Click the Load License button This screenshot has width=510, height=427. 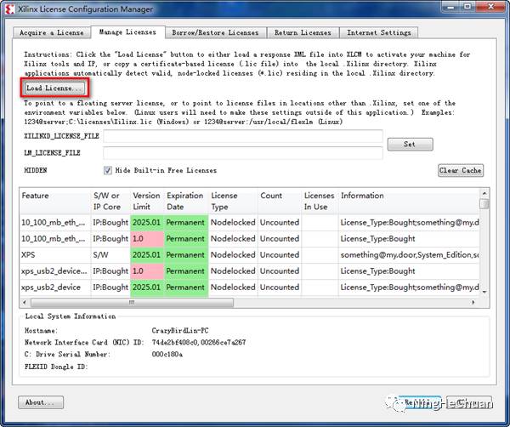[54, 88]
